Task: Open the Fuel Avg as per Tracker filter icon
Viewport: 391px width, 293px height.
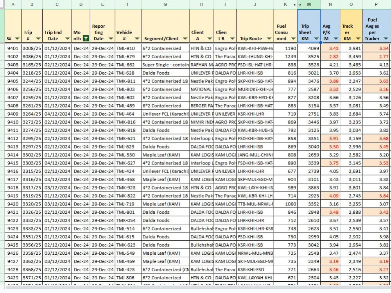Action: pos(386,39)
